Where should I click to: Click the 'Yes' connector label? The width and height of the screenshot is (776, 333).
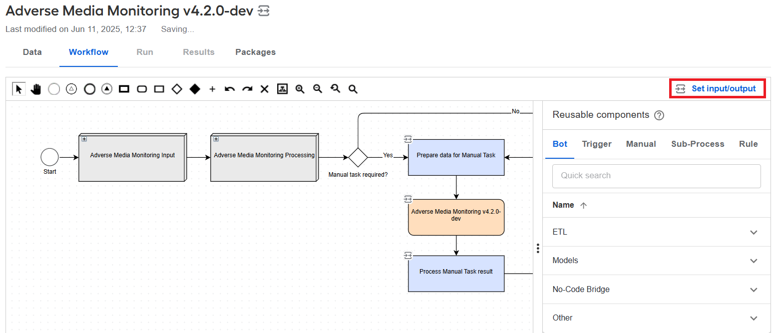pos(388,155)
